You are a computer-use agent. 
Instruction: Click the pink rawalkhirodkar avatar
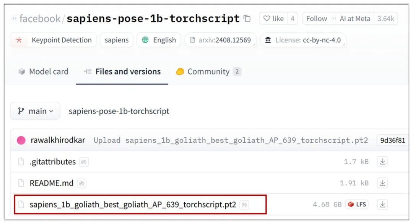(21, 140)
